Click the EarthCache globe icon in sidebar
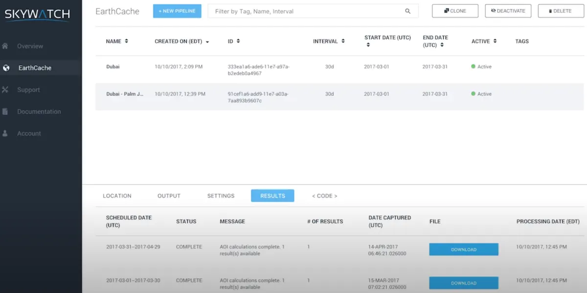The height and width of the screenshot is (293, 587). [6, 68]
